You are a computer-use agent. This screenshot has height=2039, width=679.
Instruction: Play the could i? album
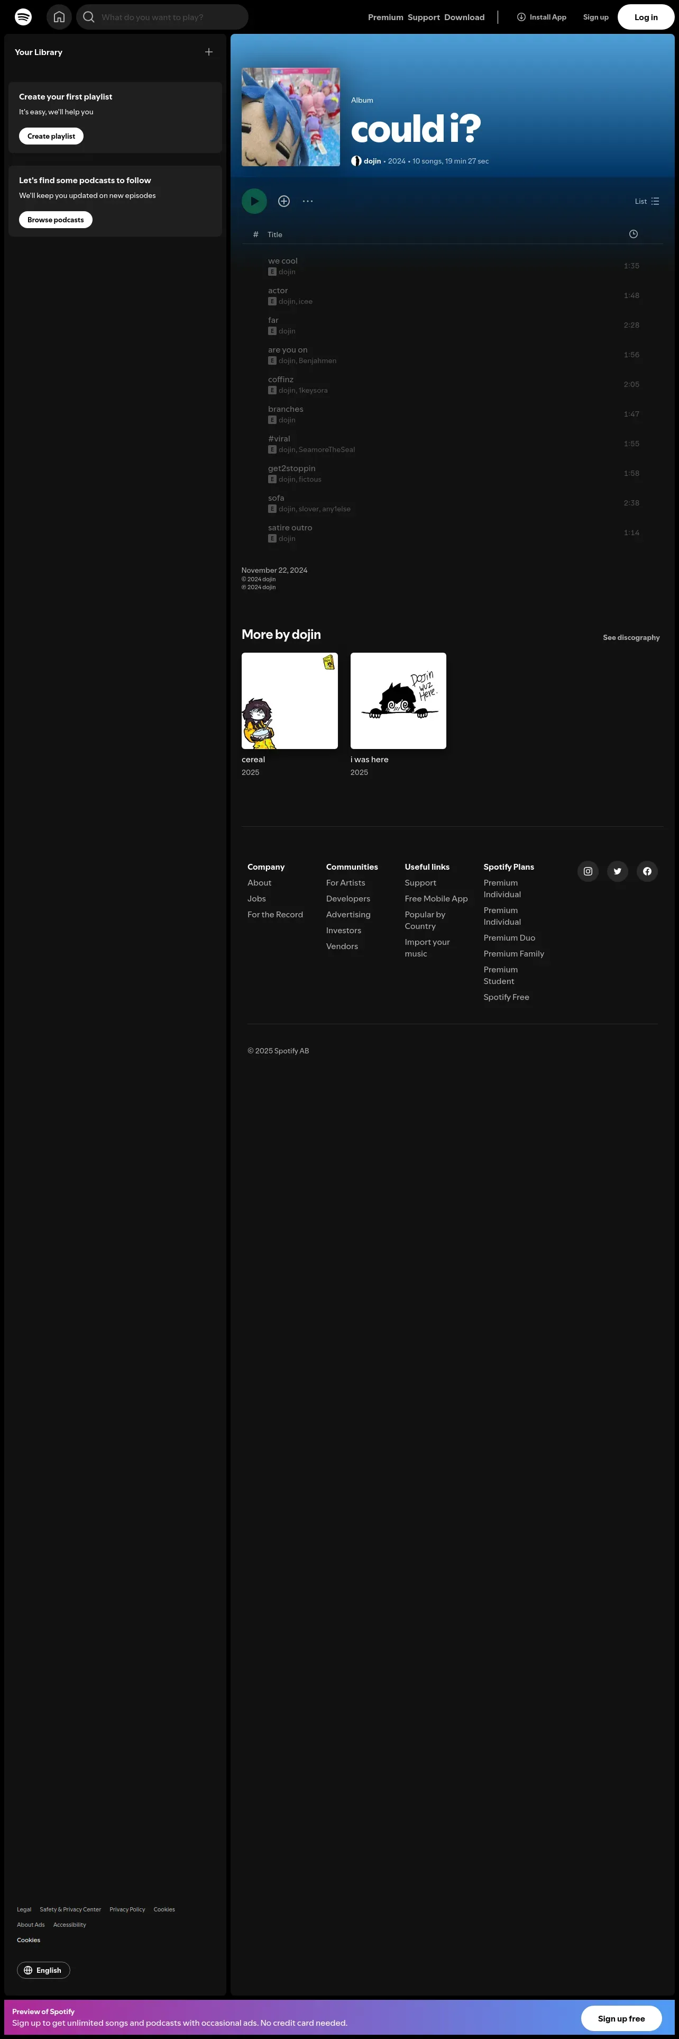tap(254, 201)
